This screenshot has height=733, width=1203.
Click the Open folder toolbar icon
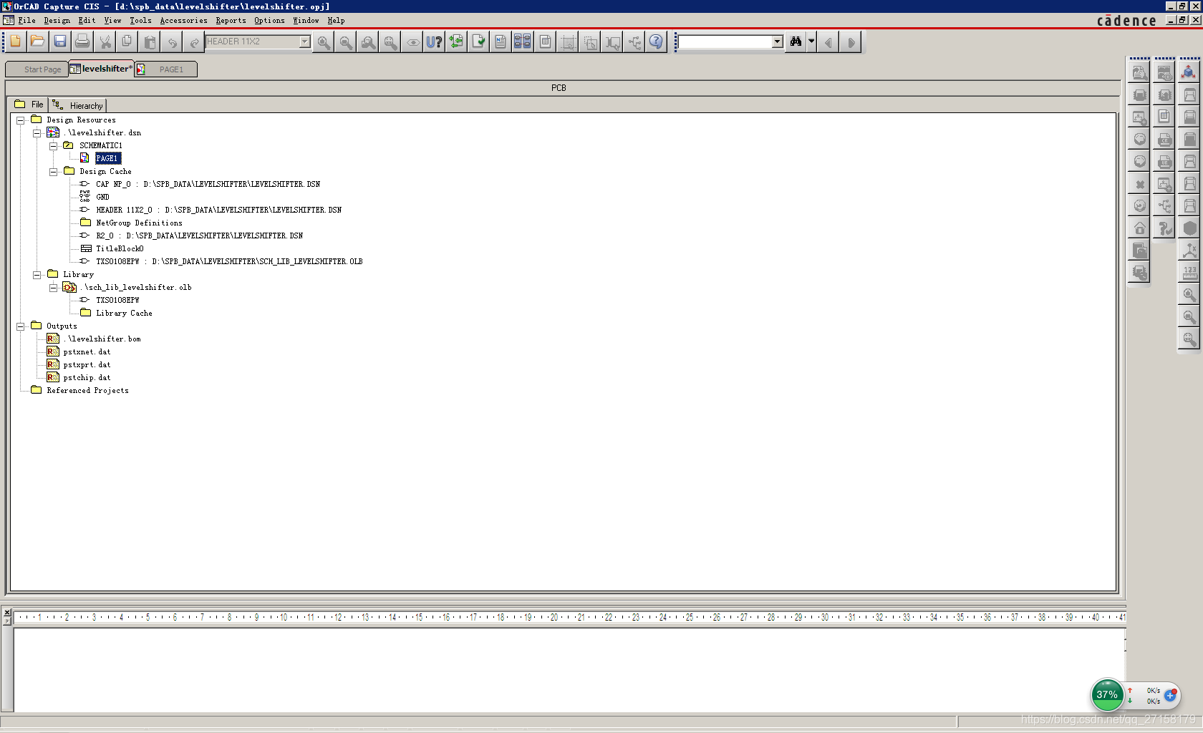(x=38, y=42)
